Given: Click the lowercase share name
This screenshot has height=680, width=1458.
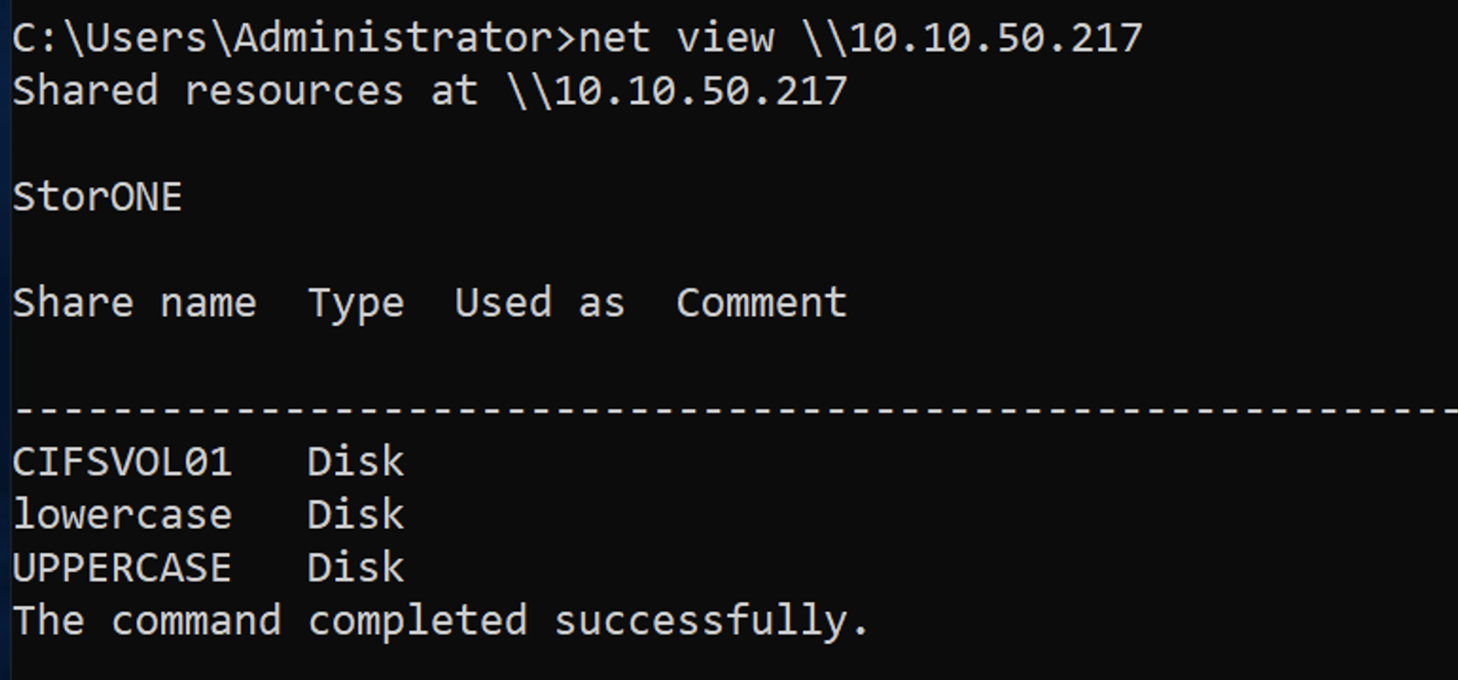Looking at the screenshot, I should point(122,514).
